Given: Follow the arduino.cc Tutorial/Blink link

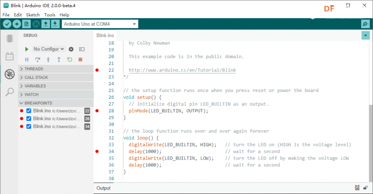Looking at the screenshot, I should pyautogui.click(x=182, y=70).
